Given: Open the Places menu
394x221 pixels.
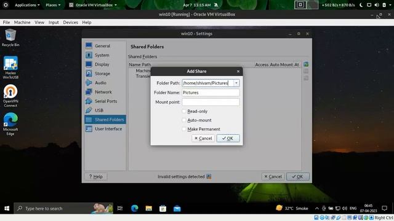Looking at the screenshot, I should [53, 5].
